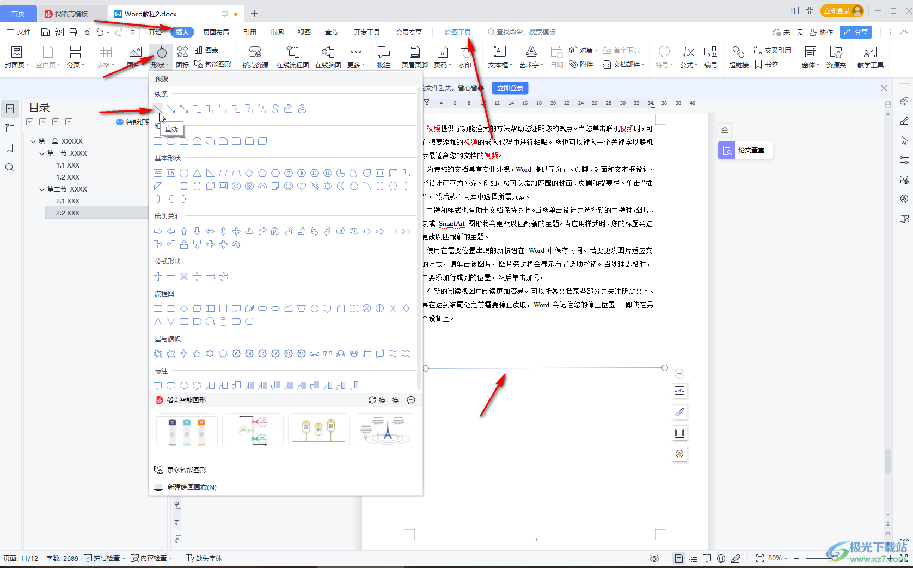913x568 pixels.
Task: Open the Eiffel tower smart graphic thumbnail
Action: point(384,430)
